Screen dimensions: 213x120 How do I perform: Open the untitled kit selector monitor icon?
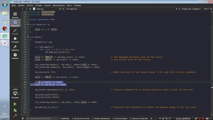pos(15,93)
